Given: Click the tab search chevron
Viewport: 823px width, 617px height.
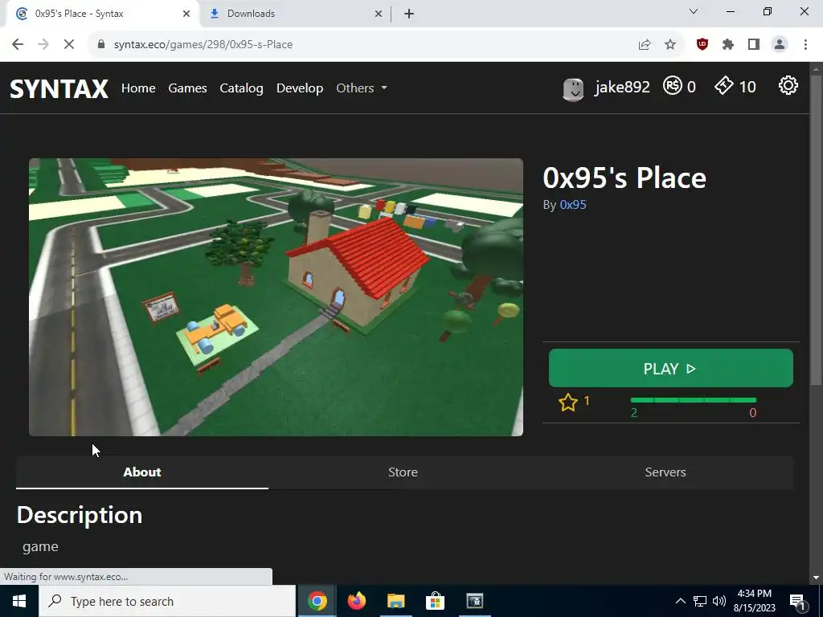Looking at the screenshot, I should [694, 11].
